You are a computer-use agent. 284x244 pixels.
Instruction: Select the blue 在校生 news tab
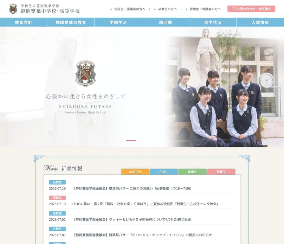pos(164,172)
